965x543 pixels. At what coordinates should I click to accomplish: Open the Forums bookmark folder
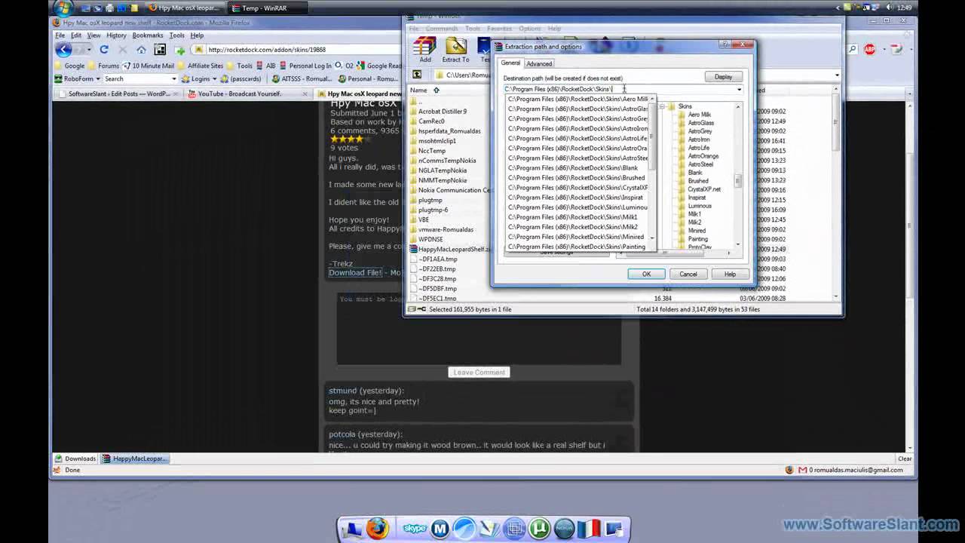(103, 66)
